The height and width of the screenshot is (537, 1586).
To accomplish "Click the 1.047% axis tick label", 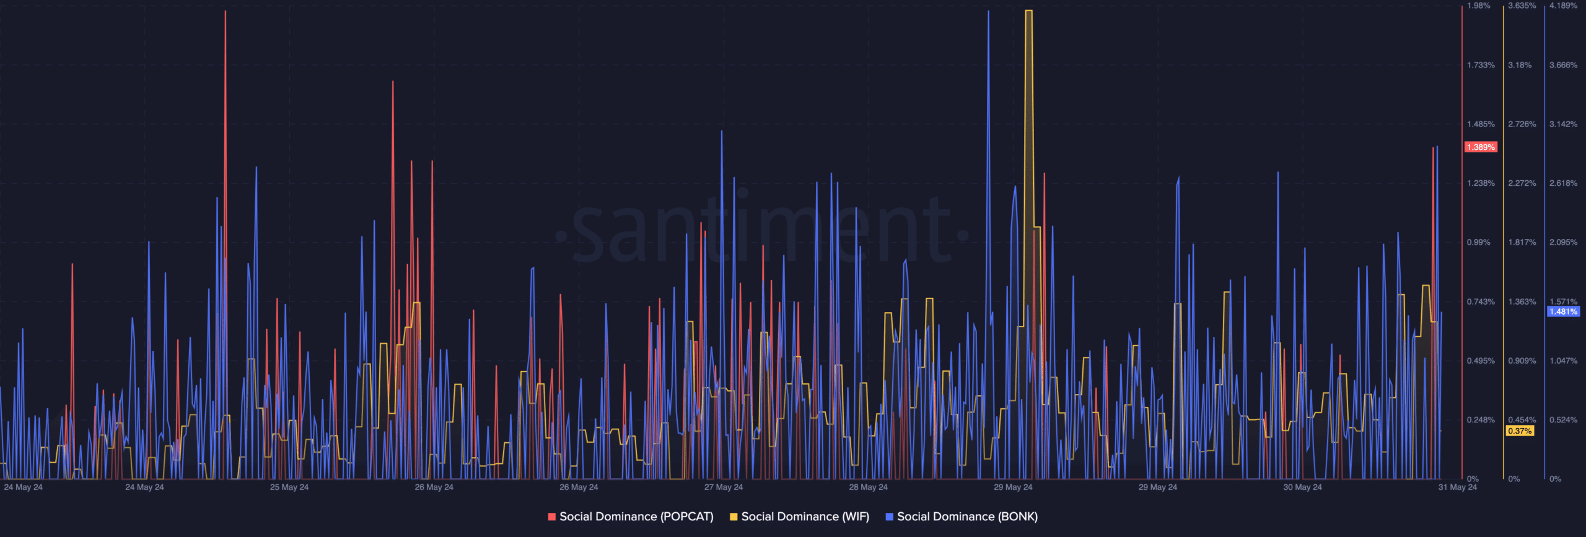I will [x=1564, y=361].
